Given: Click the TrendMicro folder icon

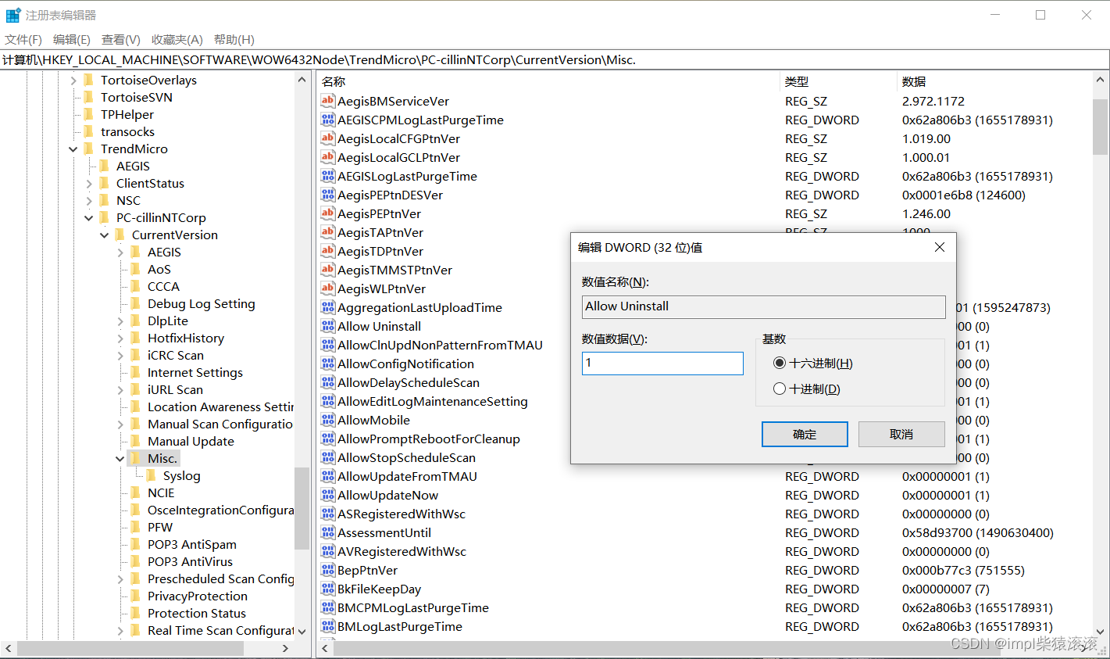Looking at the screenshot, I should point(89,149).
